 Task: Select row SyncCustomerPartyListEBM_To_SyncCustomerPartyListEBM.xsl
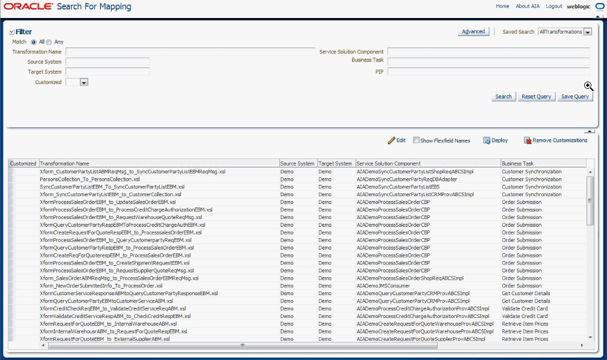[x=297, y=187]
